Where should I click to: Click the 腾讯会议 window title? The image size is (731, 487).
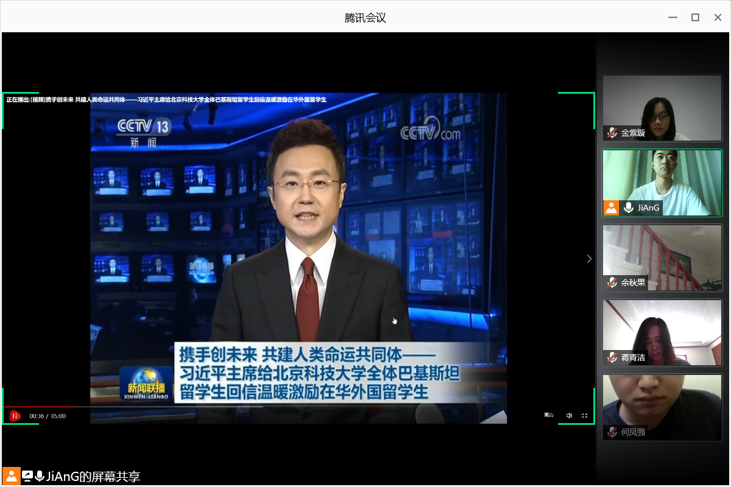pos(365,18)
